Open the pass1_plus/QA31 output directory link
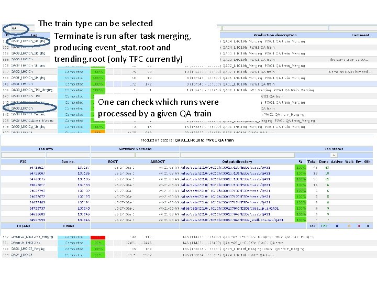The image size is (377, 283). (230, 208)
